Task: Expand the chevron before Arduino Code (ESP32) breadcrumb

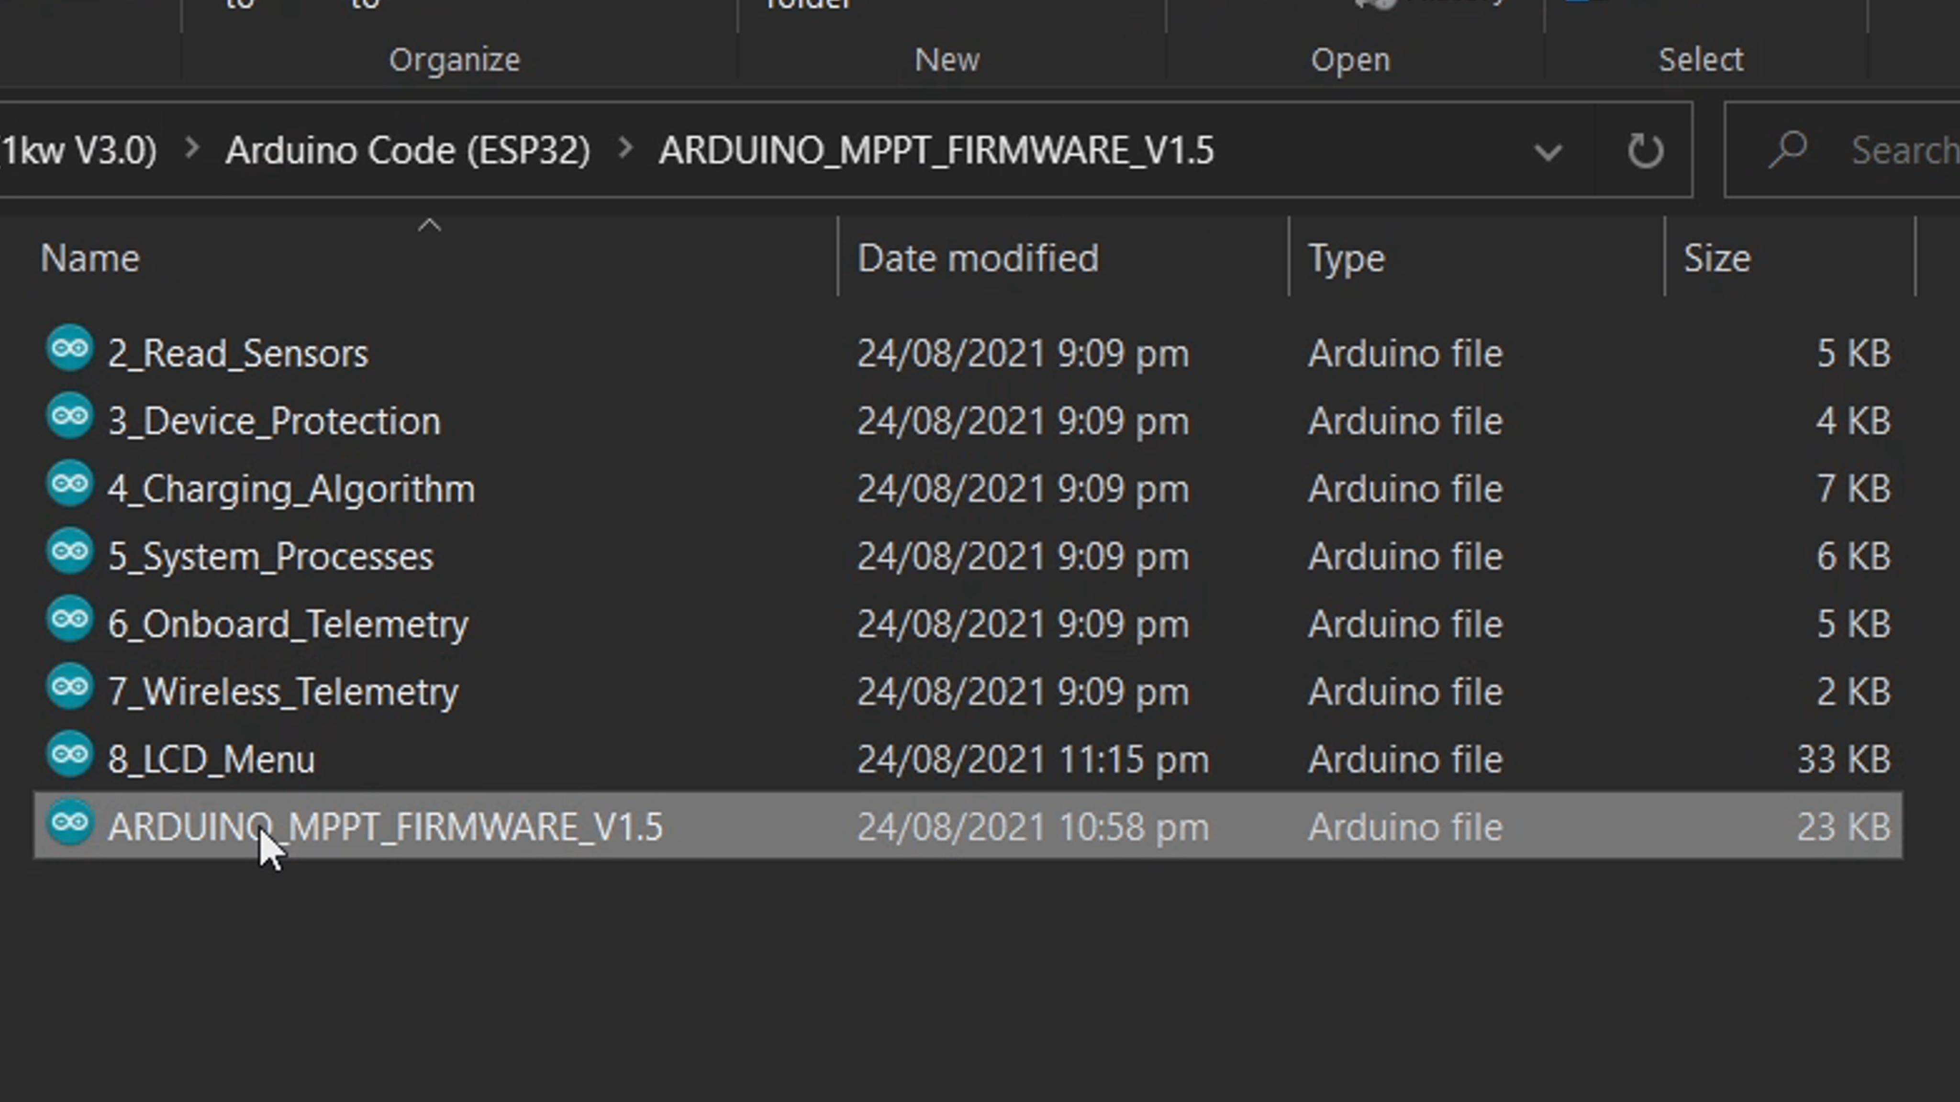Action: 192,149
